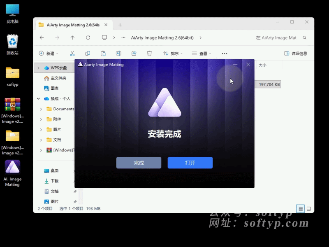
Task: Click the 197,704 KB size cell
Action: click(269, 84)
